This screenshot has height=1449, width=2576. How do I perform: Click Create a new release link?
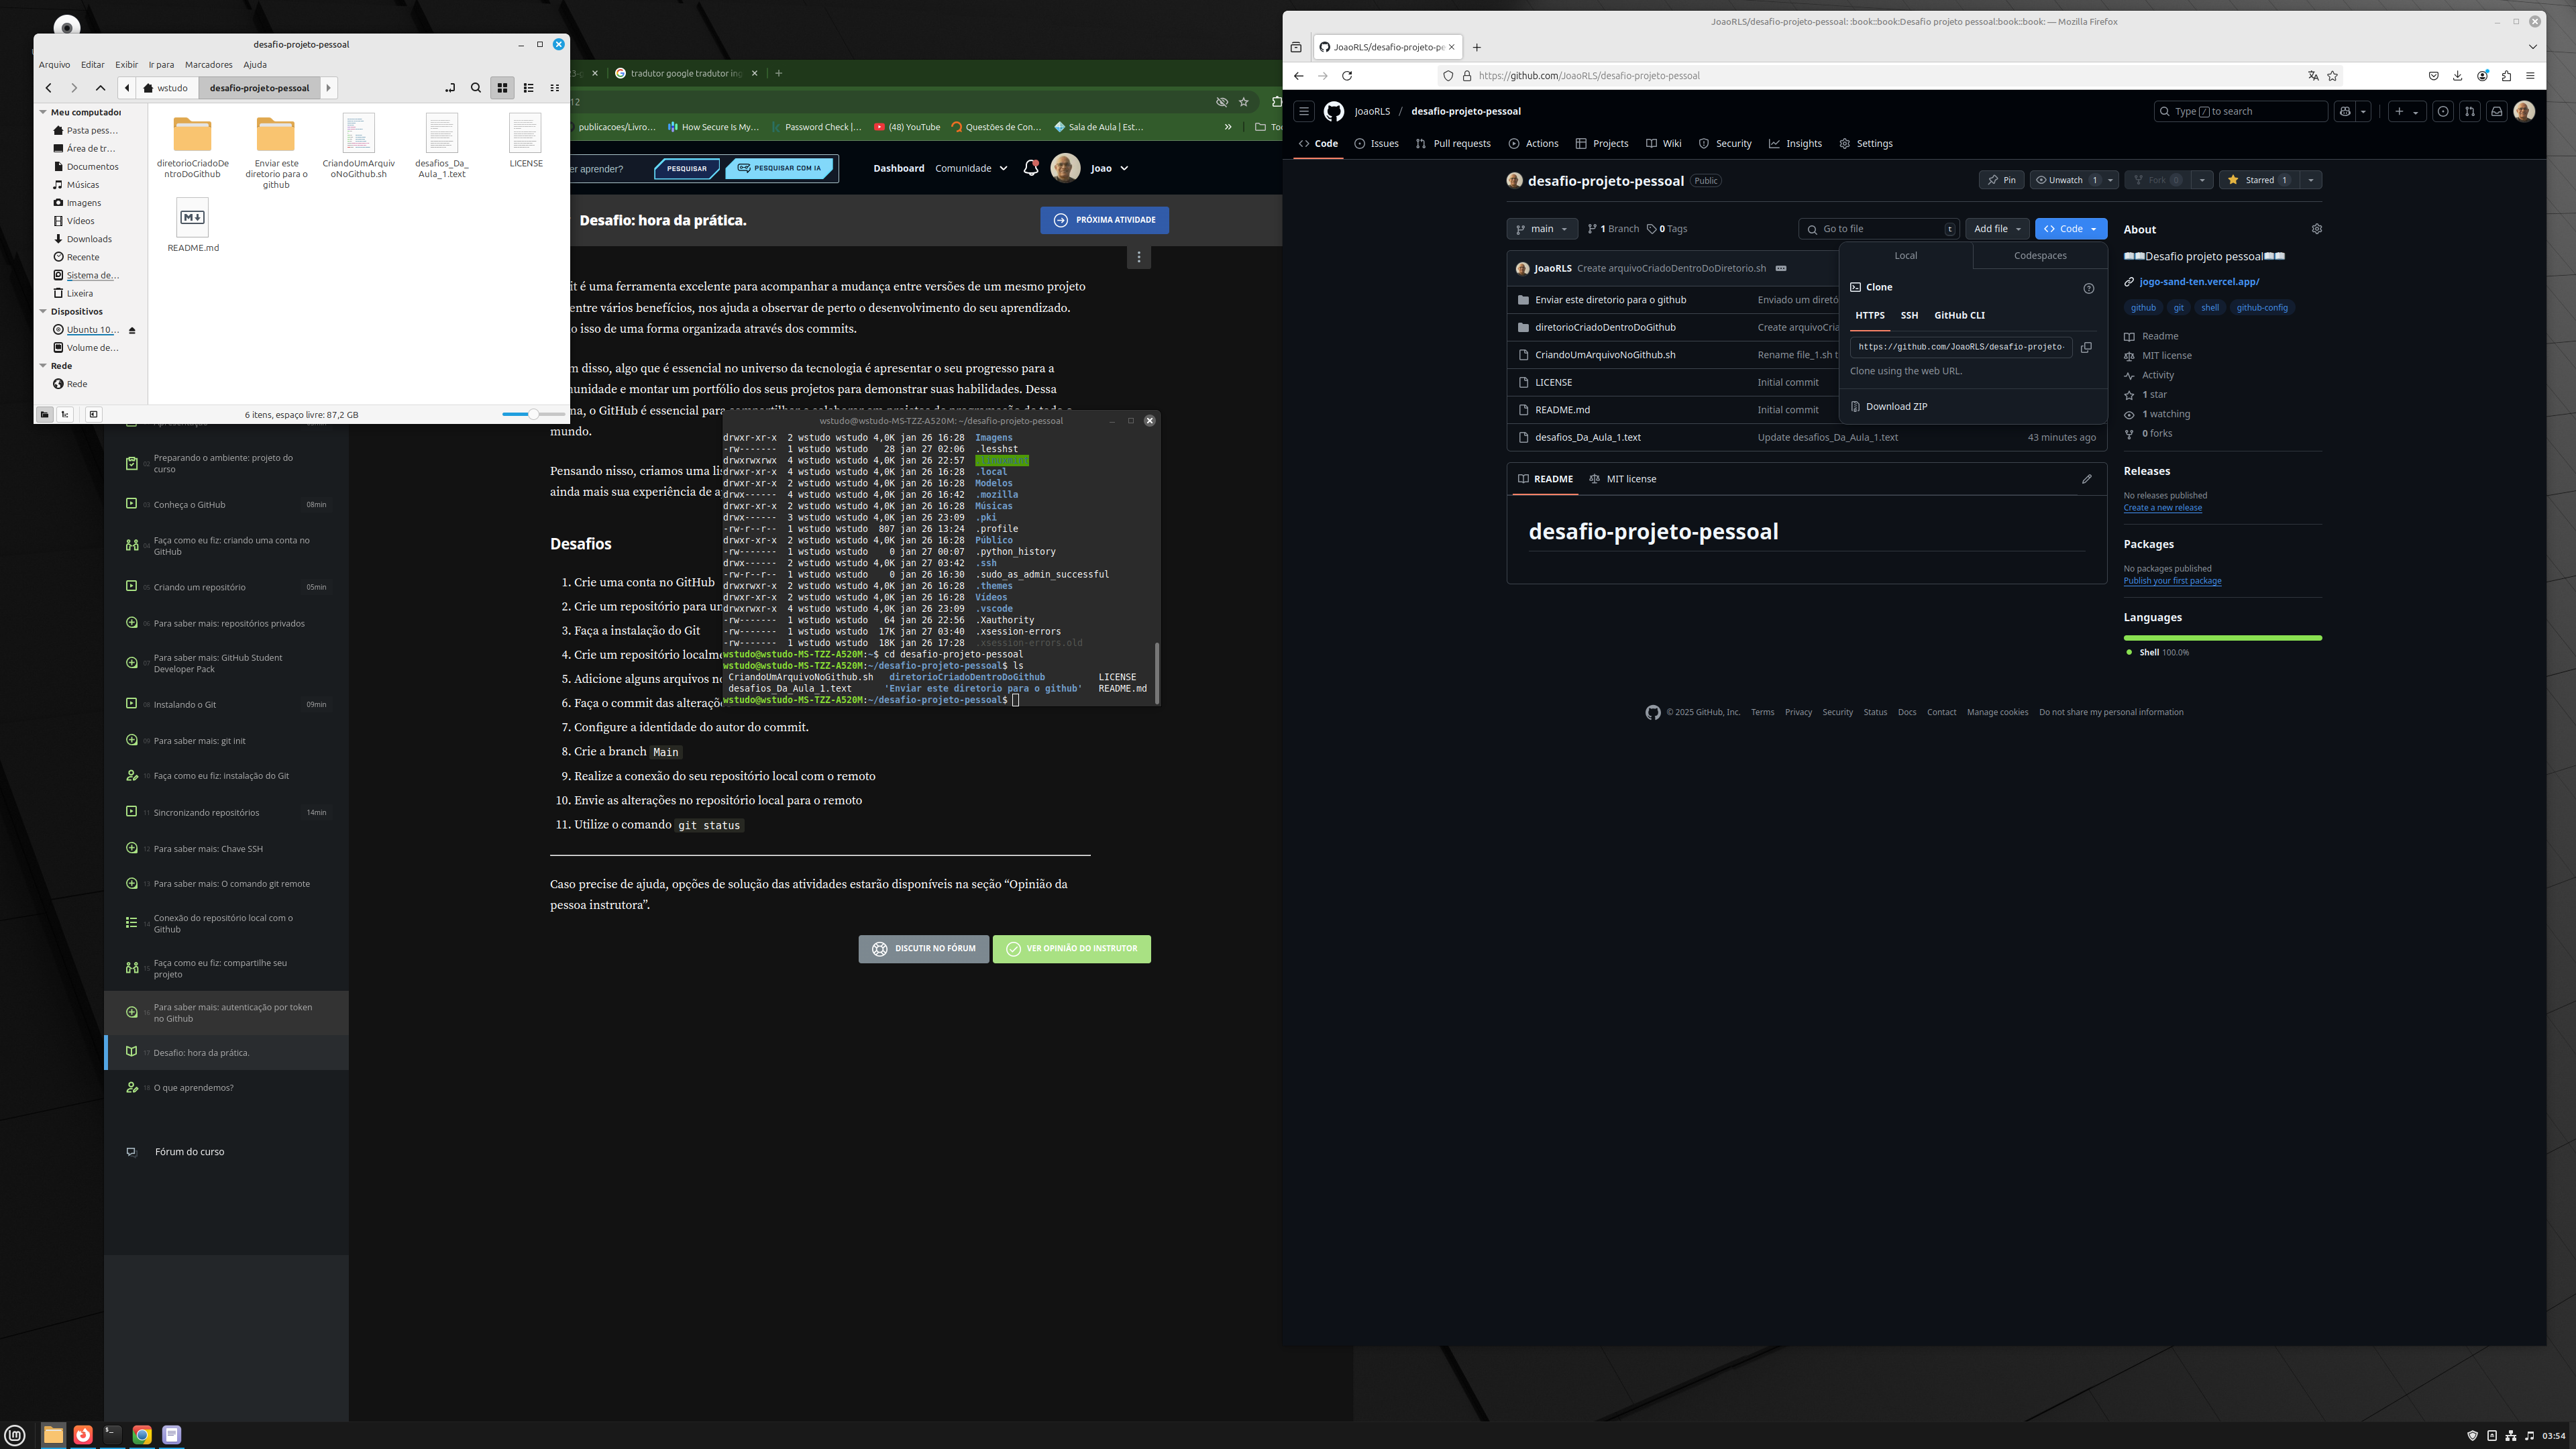2162,508
